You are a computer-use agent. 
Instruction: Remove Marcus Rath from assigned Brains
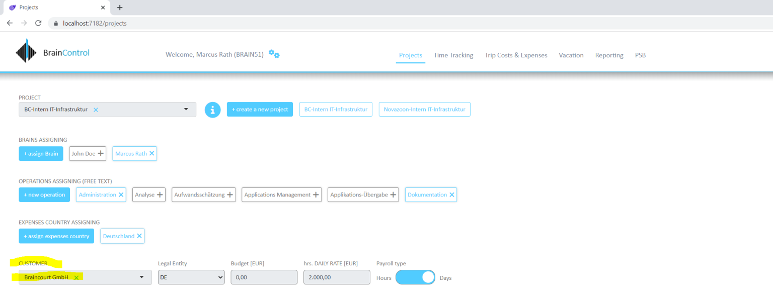click(152, 153)
